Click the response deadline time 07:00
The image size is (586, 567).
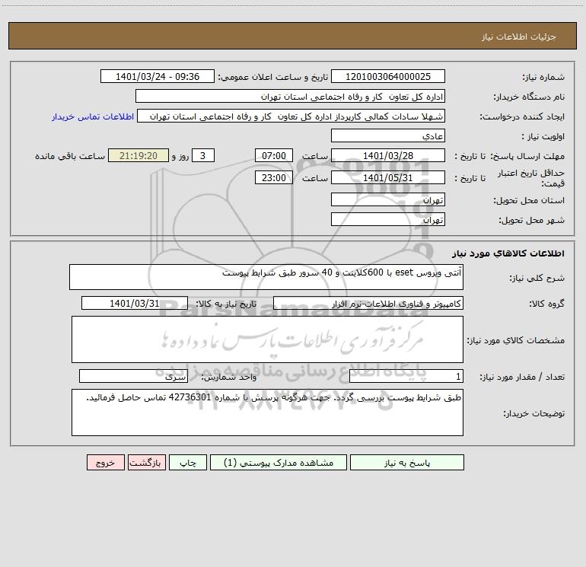[274, 155]
